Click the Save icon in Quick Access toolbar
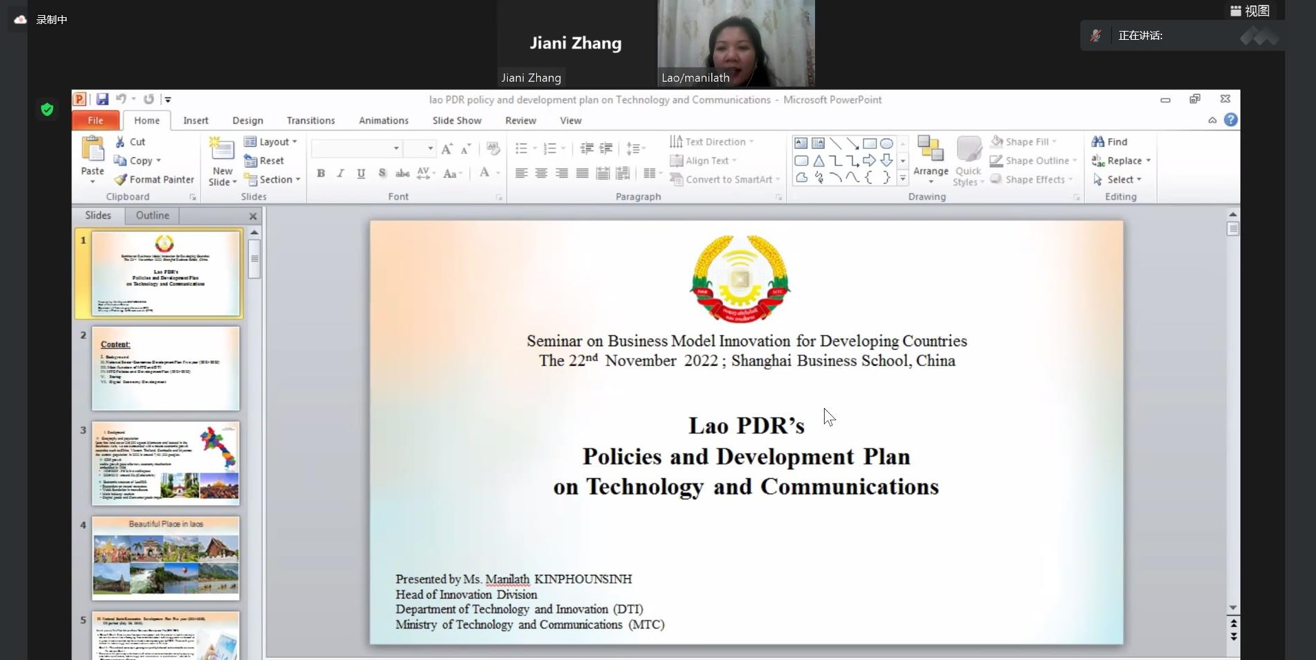 [x=102, y=100]
